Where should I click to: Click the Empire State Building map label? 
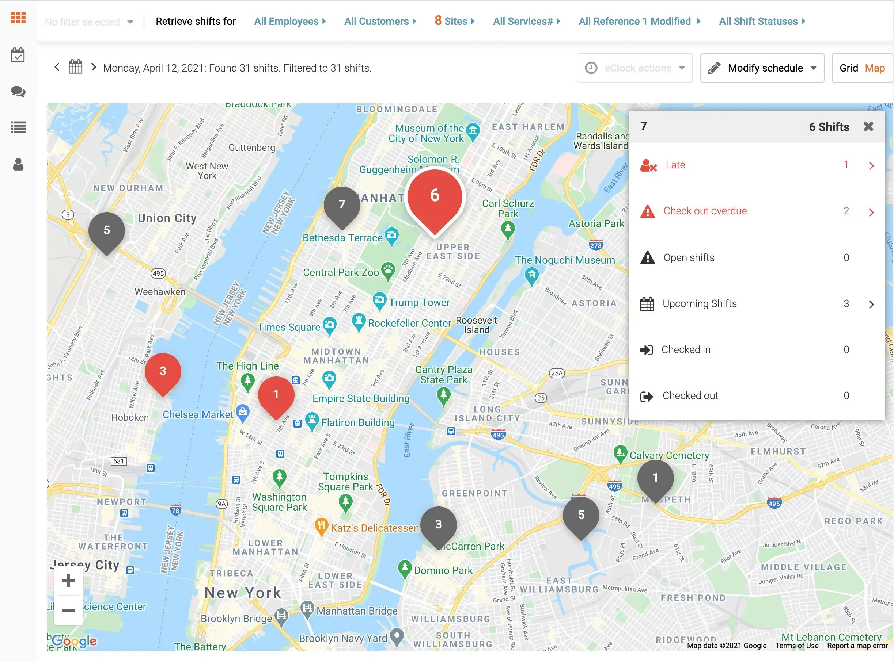[x=361, y=399]
